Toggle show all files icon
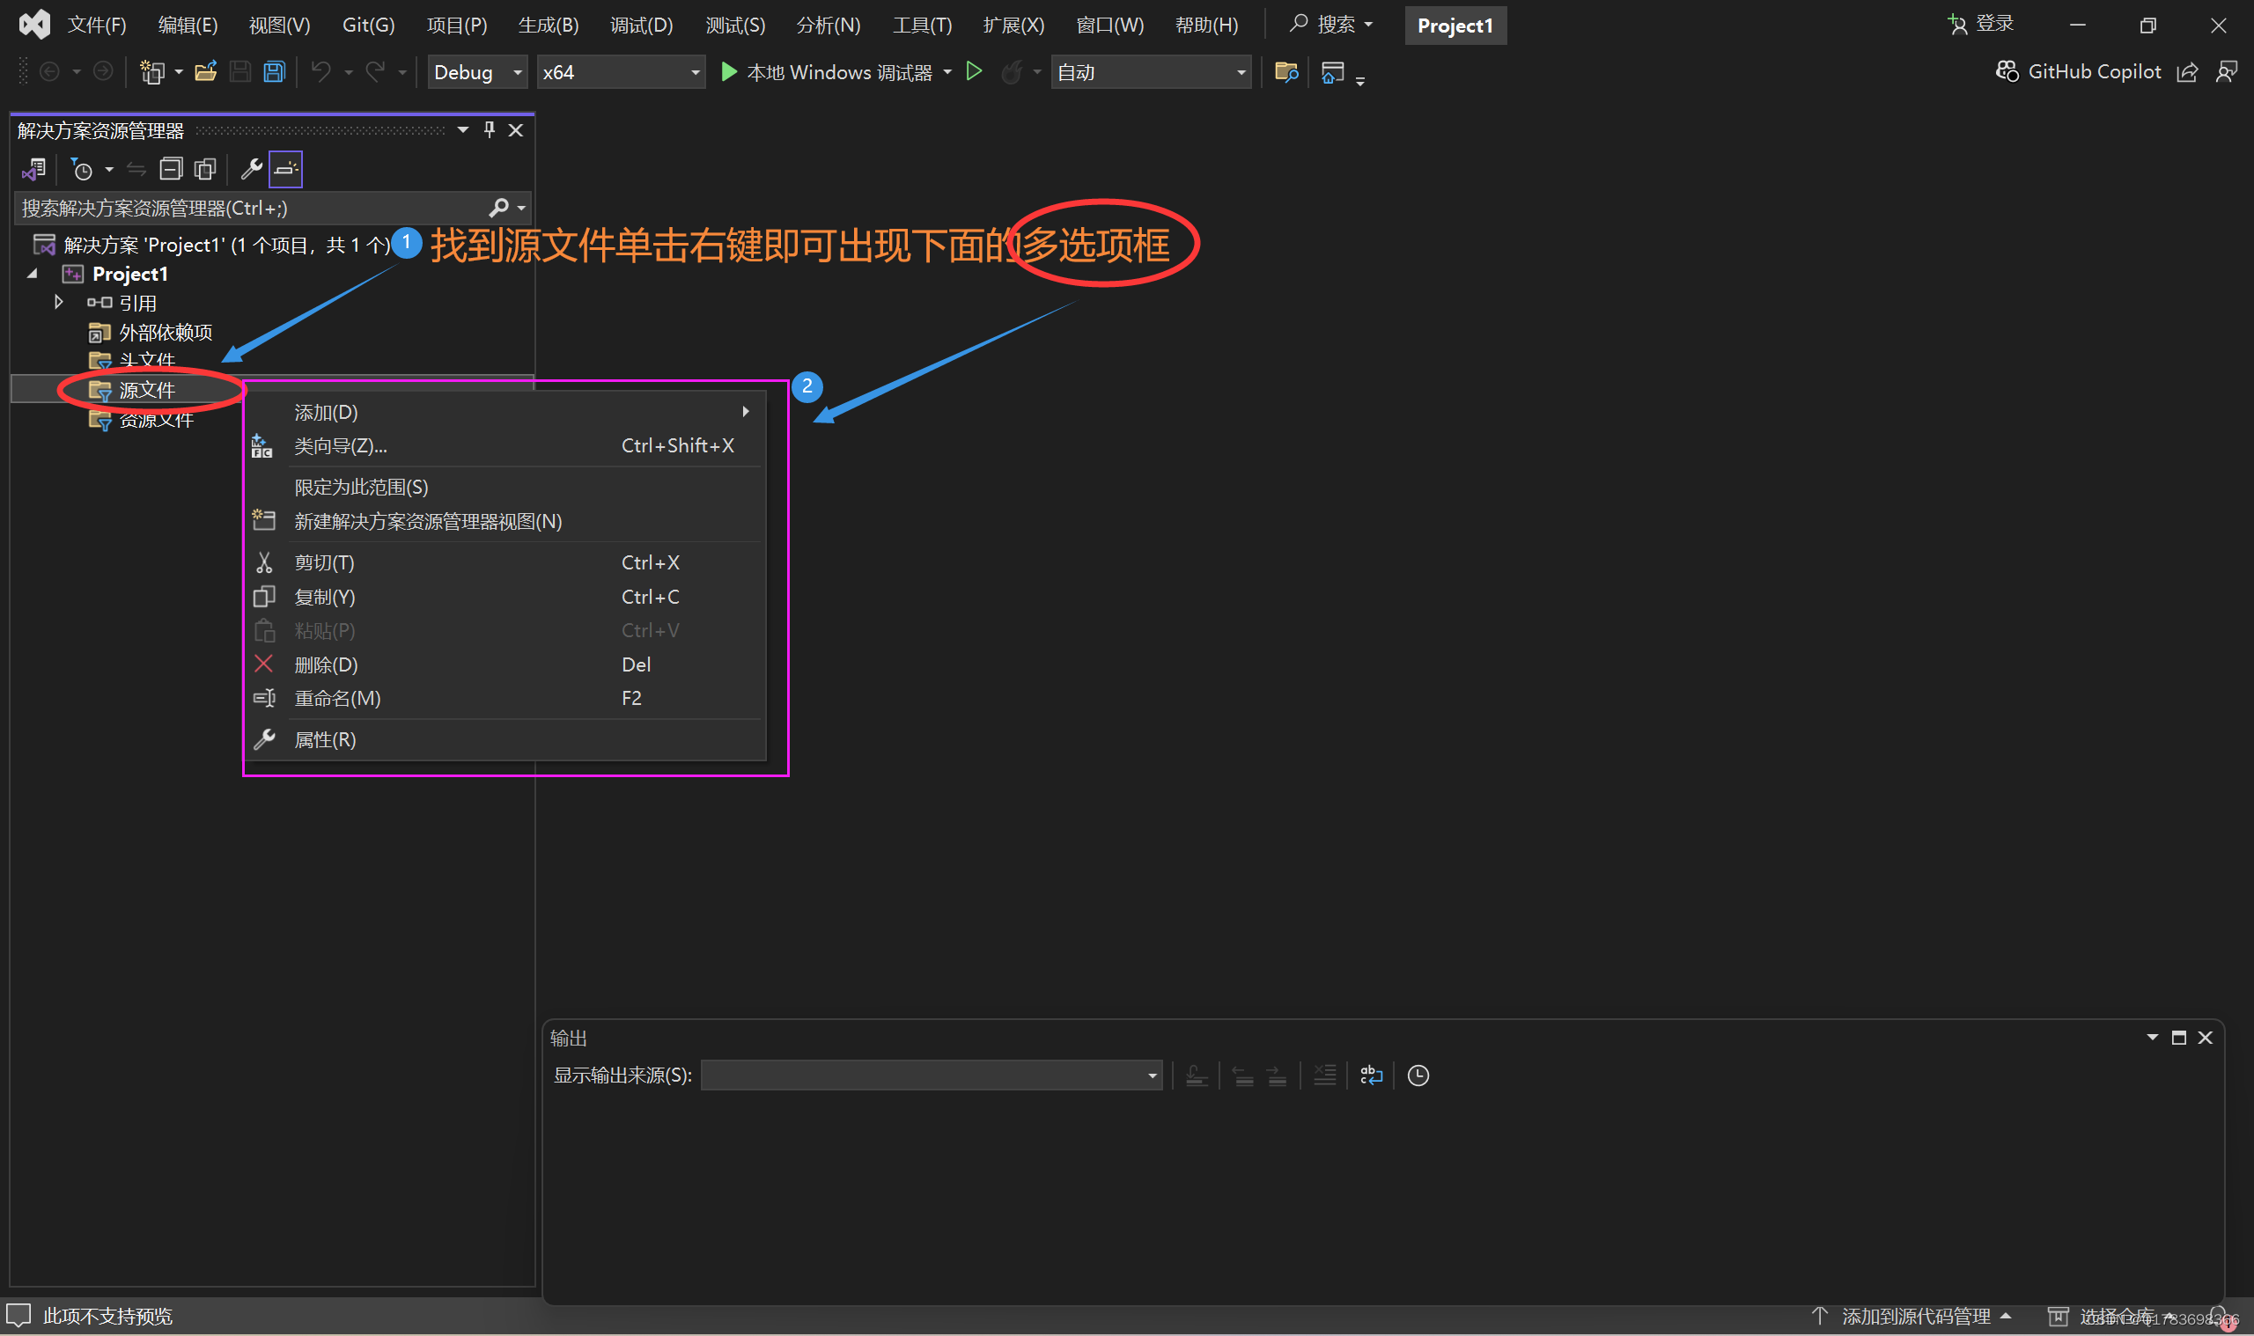The width and height of the screenshot is (2254, 1336). pos(205,168)
